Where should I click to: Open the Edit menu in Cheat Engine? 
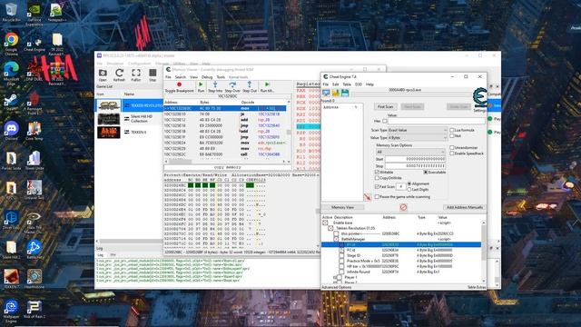click(335, 84)
